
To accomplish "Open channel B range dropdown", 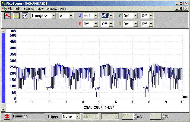I will point(111,24).
